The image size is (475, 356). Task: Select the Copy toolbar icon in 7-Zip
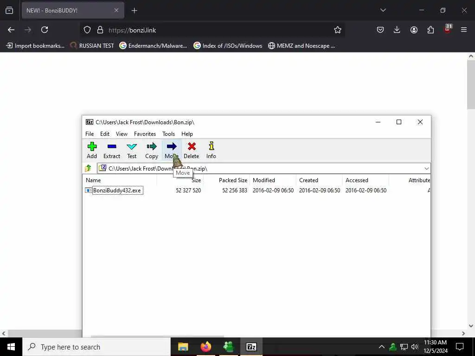152,150
